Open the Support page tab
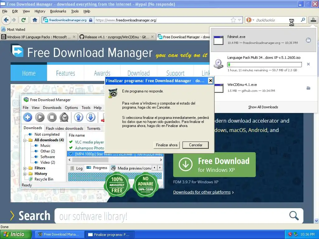The image size is (319, 239). [x=175, y=73]
